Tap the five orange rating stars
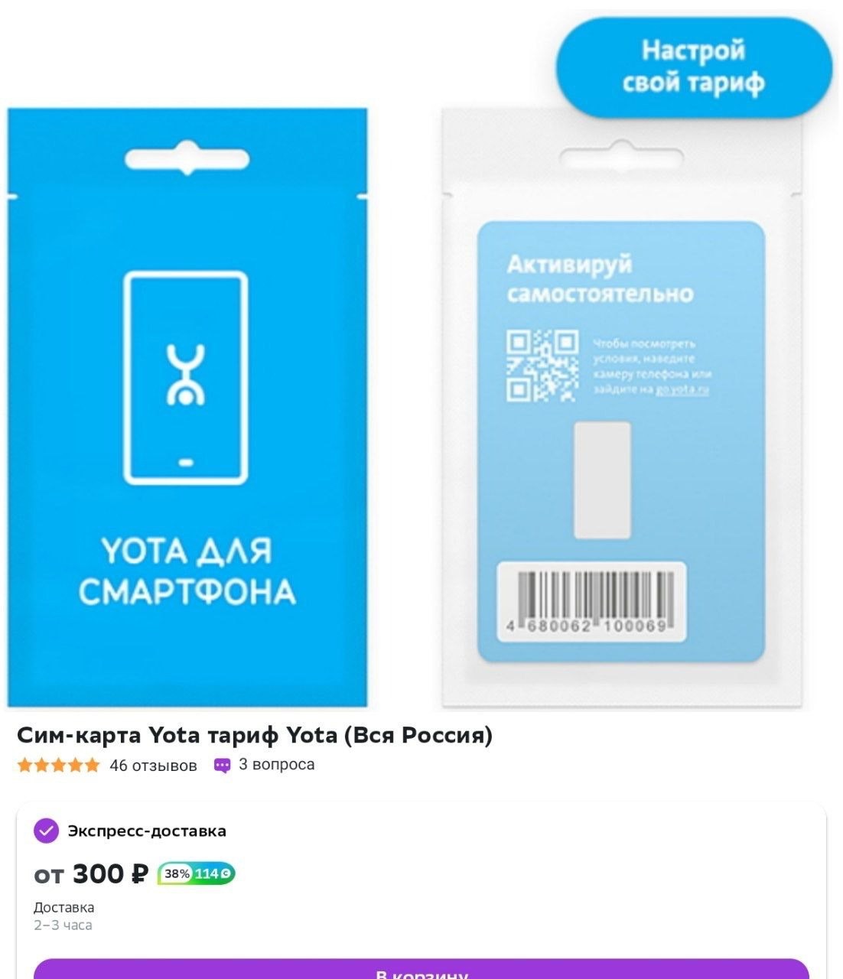The width and height of the screenshot is (843, 979). tap(58, 765)
